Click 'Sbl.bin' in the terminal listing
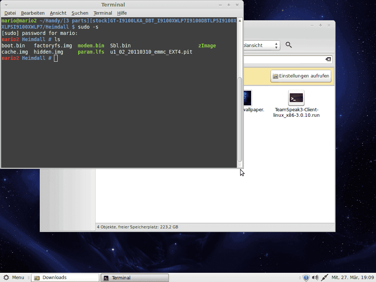 (x=120, y=46)
